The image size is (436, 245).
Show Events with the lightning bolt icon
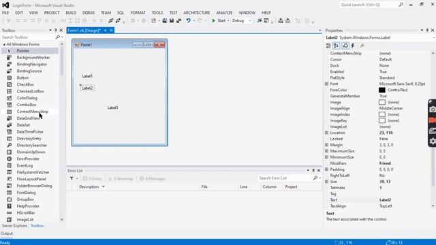click(x=353, y=46)
